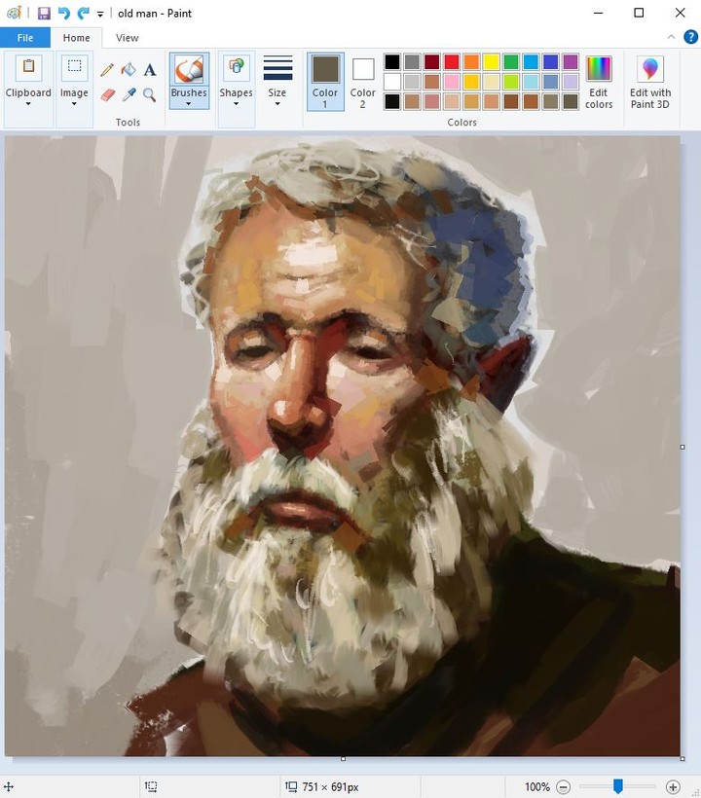Select the Magnifier tool
The height and width of the screenshot is (798, 701).
click(x=149, y=94)
